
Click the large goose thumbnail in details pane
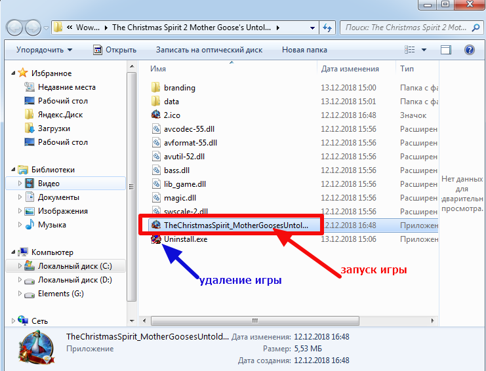(x=37, y=348)
